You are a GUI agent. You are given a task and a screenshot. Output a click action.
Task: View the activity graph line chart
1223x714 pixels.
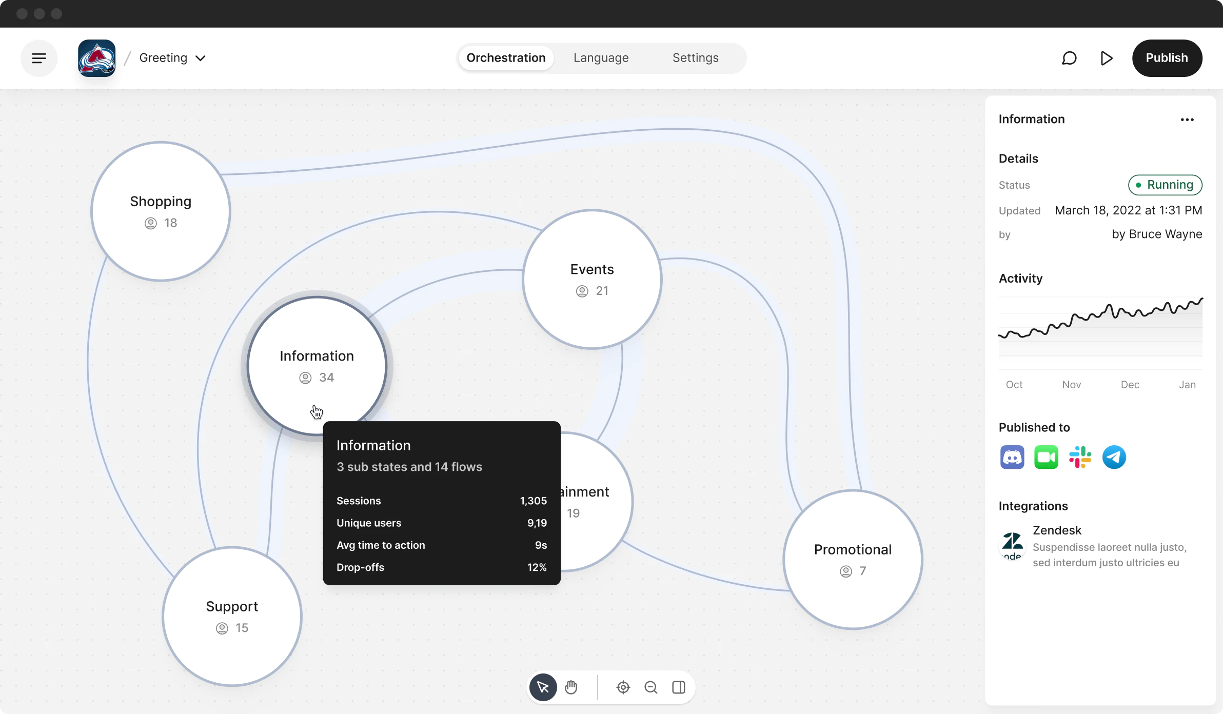1100,331
